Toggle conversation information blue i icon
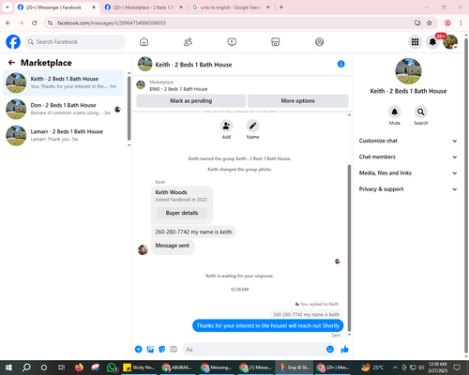This screenshot has height=375, width=469. 340,64
